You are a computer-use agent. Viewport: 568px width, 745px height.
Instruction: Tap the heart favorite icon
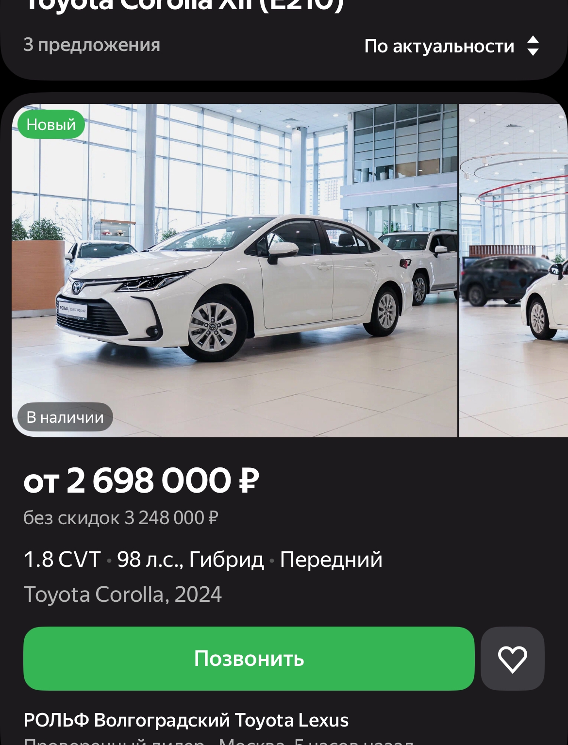pos(512,659)
